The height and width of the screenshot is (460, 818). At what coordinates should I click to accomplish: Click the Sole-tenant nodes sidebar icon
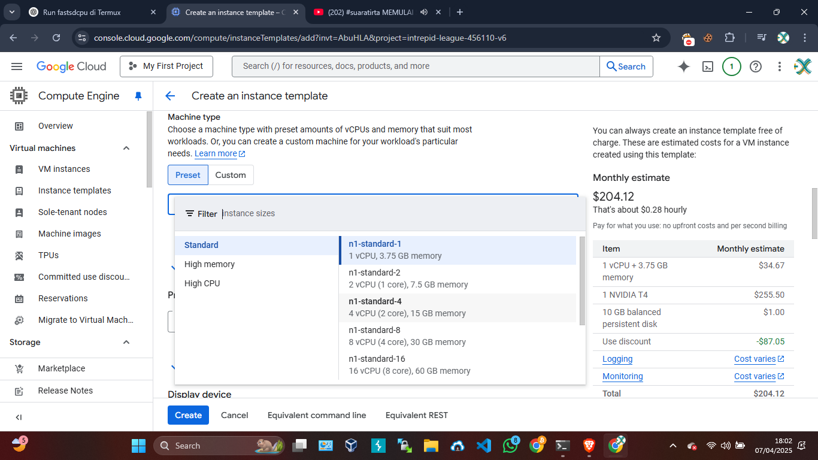(x=19, y=212)
